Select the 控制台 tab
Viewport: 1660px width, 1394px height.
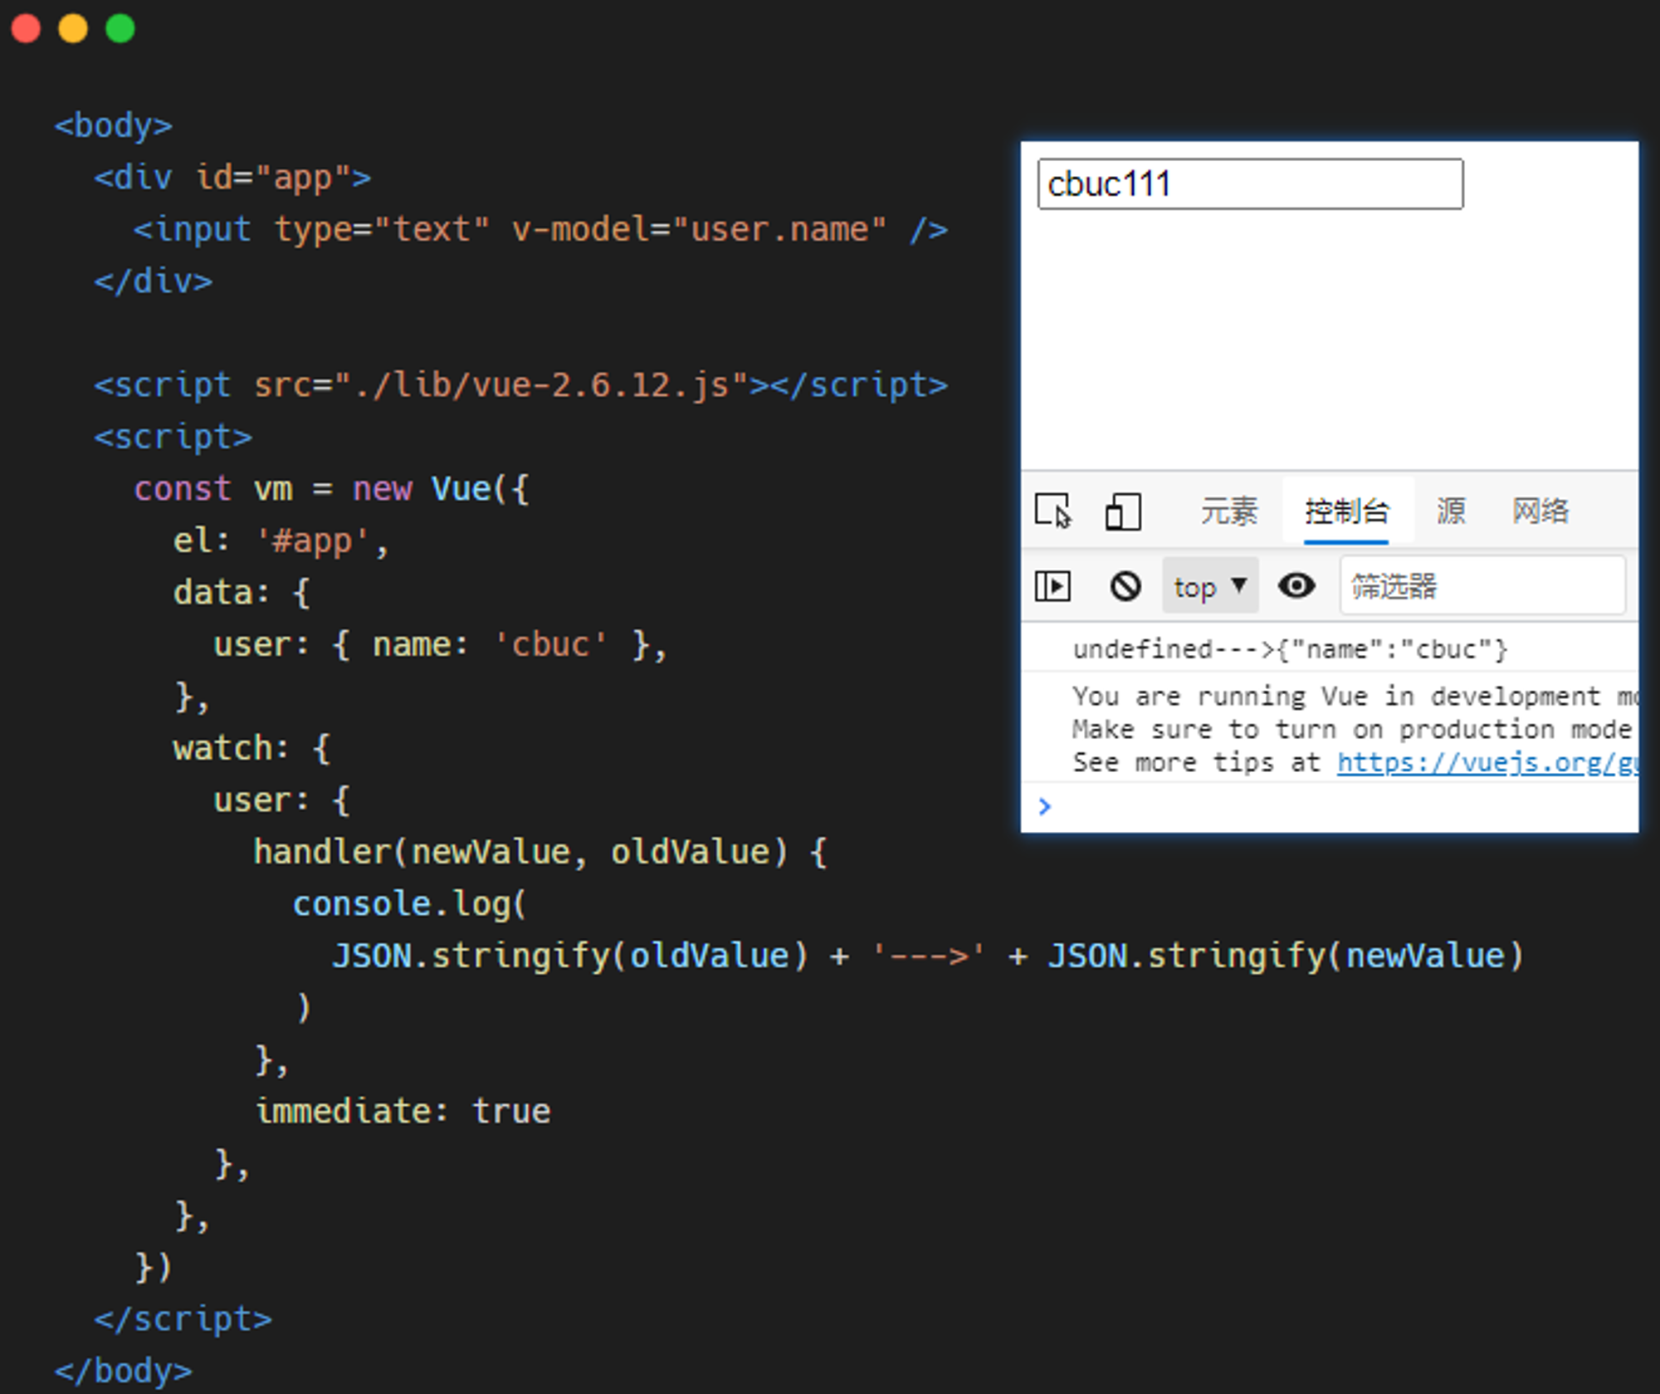(1346, 511)
